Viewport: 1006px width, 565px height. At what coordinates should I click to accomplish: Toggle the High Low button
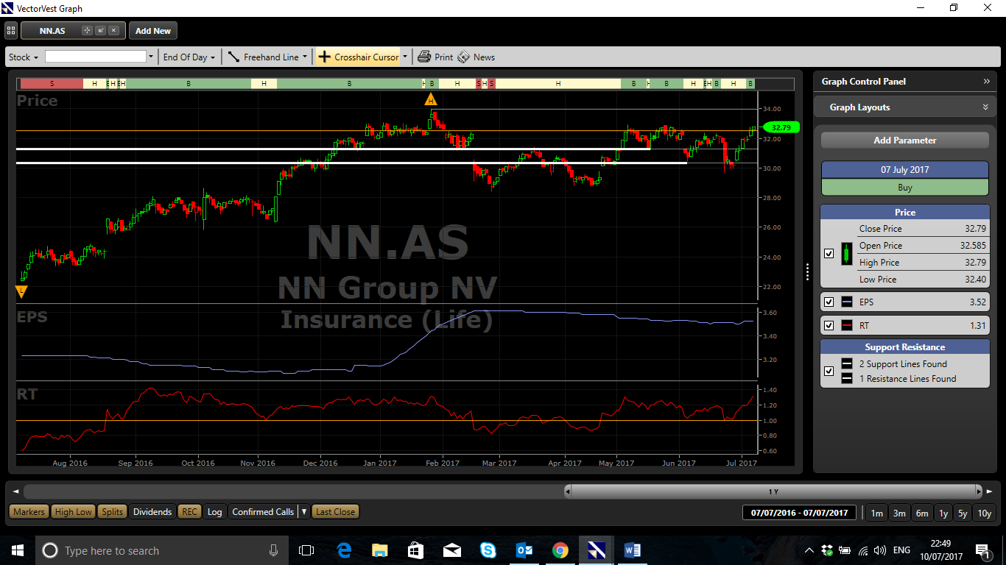tap(74, 512)
